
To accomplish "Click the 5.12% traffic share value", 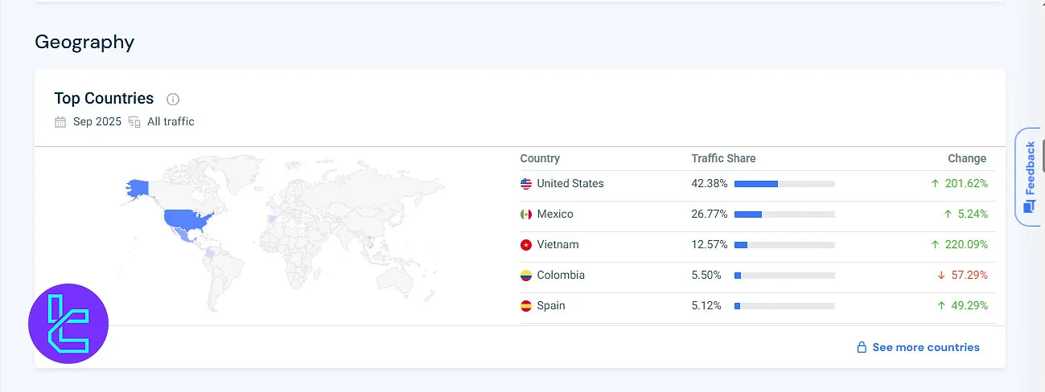I will click(x=706, y=306).
